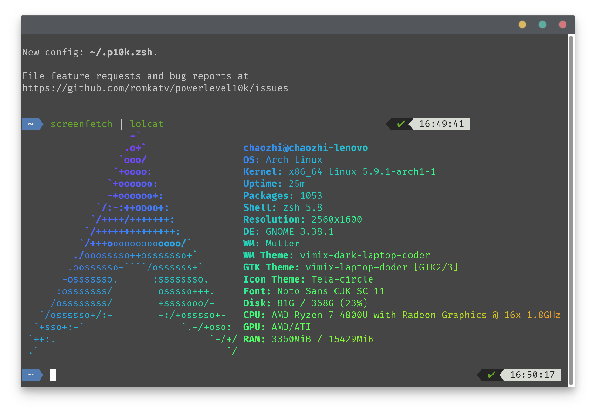Click the lolcat command text
596x415 pixels.
(x=147, y=124)
